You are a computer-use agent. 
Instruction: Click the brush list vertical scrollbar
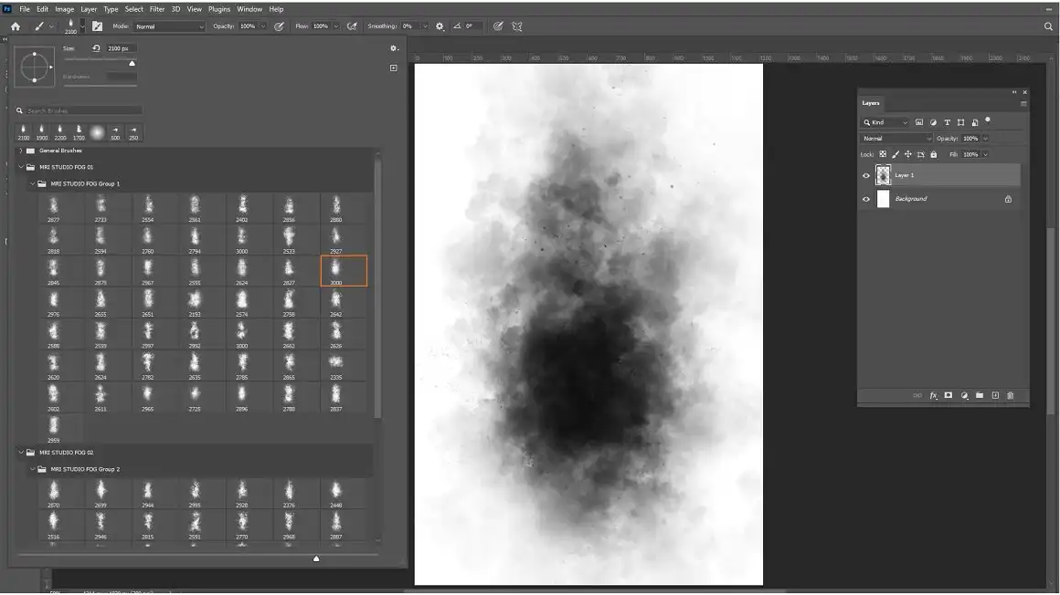point(377,287)
